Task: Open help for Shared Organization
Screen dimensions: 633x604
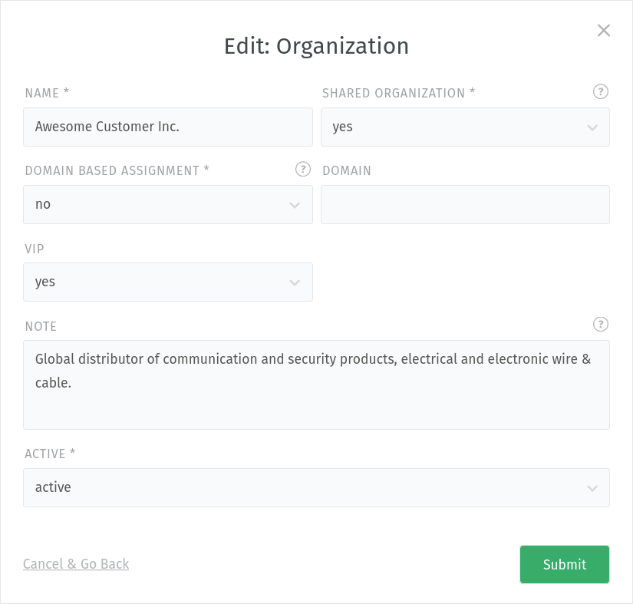Action: (x=601, y=92)
